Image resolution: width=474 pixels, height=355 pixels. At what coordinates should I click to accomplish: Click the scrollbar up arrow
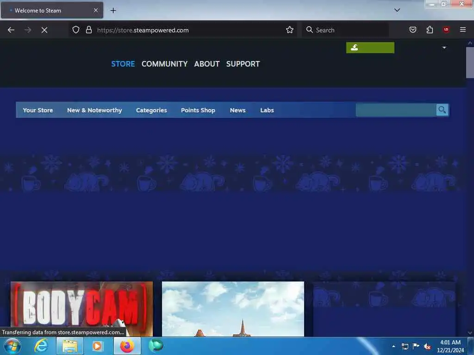point(470,43)
